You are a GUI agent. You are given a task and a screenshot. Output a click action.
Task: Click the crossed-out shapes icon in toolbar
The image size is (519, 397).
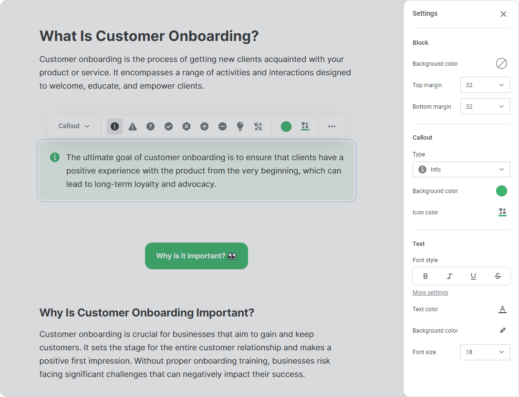click(x=258, y=126)
